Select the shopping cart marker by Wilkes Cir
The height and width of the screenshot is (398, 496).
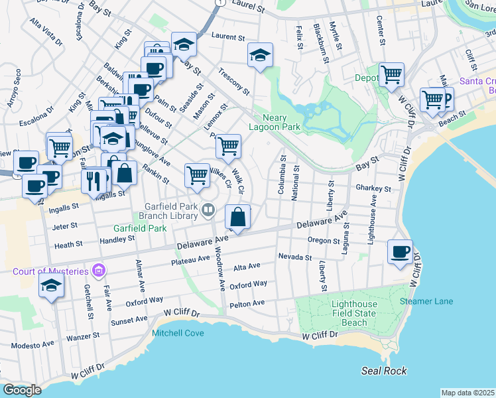coord(197,176)
